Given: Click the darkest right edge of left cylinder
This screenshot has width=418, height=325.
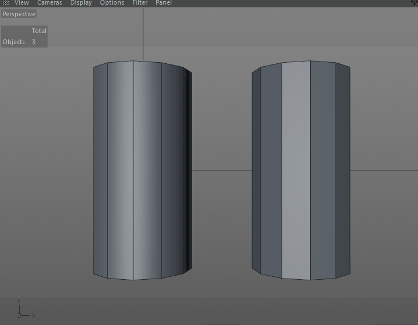Looking at the screenshot, I should (188, 171).
